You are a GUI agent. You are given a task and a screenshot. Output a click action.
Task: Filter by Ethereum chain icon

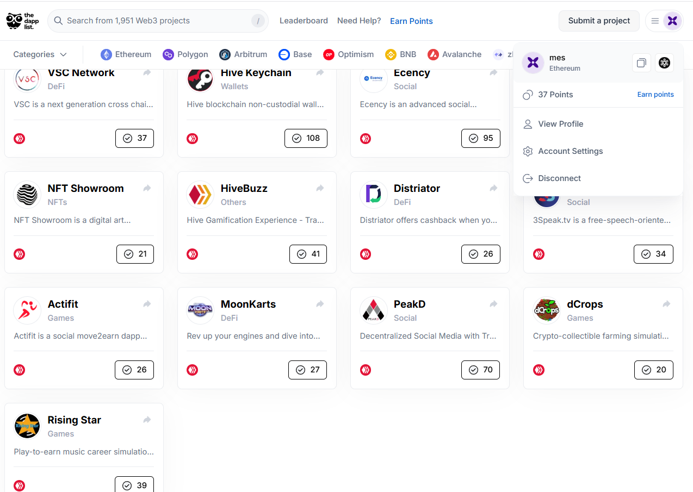tap(106, 54)
